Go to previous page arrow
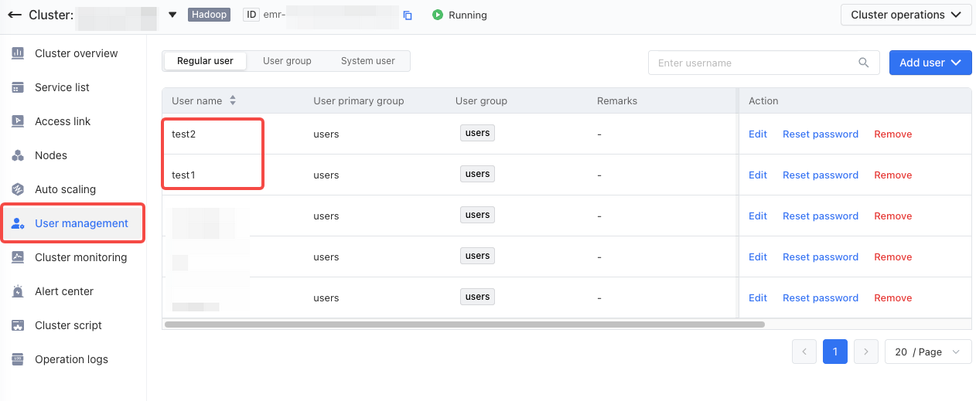The image size is (976, 401). pos(804,352)
